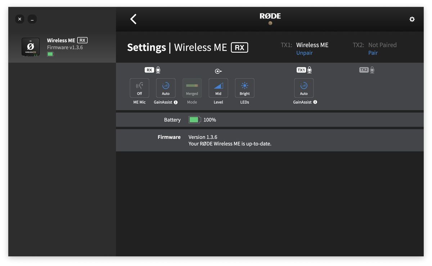Click the Unpair link for TX1
432x266 pixels.
pos(304,53)
